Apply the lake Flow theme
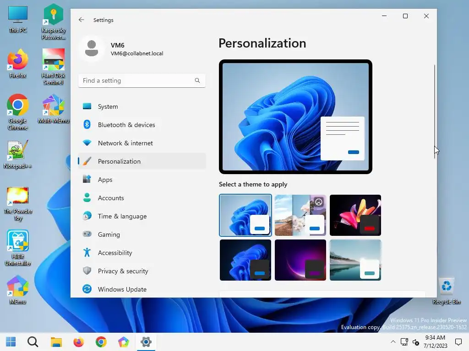The width and height of the screenshot is (469, 351). [x=355, y=260]
